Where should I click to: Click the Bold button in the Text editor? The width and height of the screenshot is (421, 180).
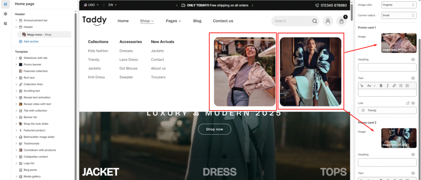tap(381, 85)
